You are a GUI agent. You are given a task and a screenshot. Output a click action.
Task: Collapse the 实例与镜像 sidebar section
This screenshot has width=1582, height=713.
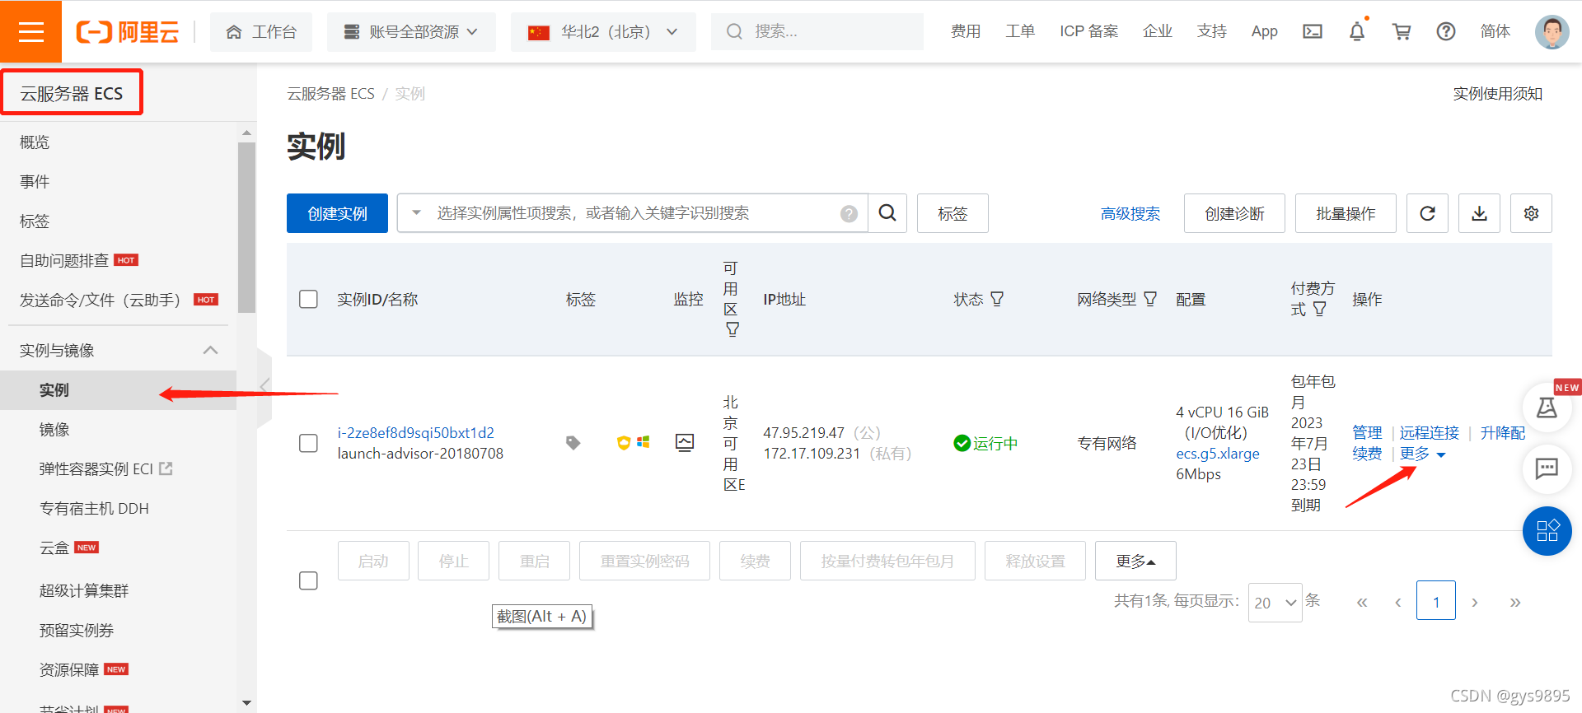point(211,350)
